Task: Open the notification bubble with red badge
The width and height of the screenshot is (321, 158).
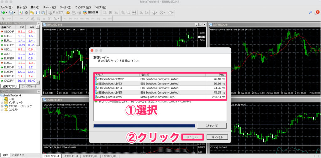Action: (x=317, y=13)
